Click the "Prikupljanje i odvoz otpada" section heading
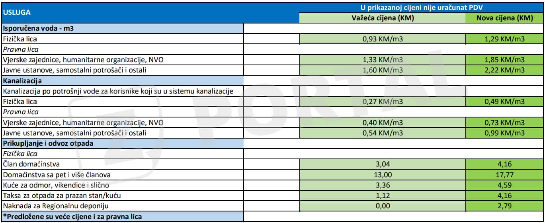This screenshot has width=545, height=223. pyautogui.click(x=48, y=143)
